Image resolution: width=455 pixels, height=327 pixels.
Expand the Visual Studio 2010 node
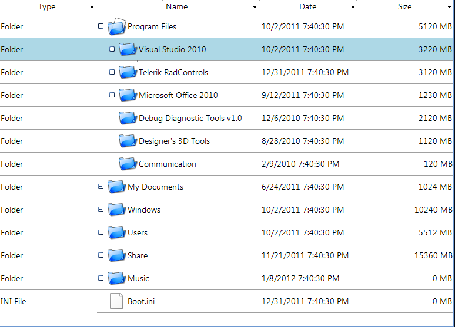tap(112, 49)
